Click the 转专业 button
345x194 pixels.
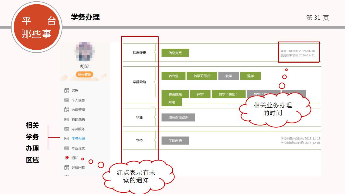173,76
